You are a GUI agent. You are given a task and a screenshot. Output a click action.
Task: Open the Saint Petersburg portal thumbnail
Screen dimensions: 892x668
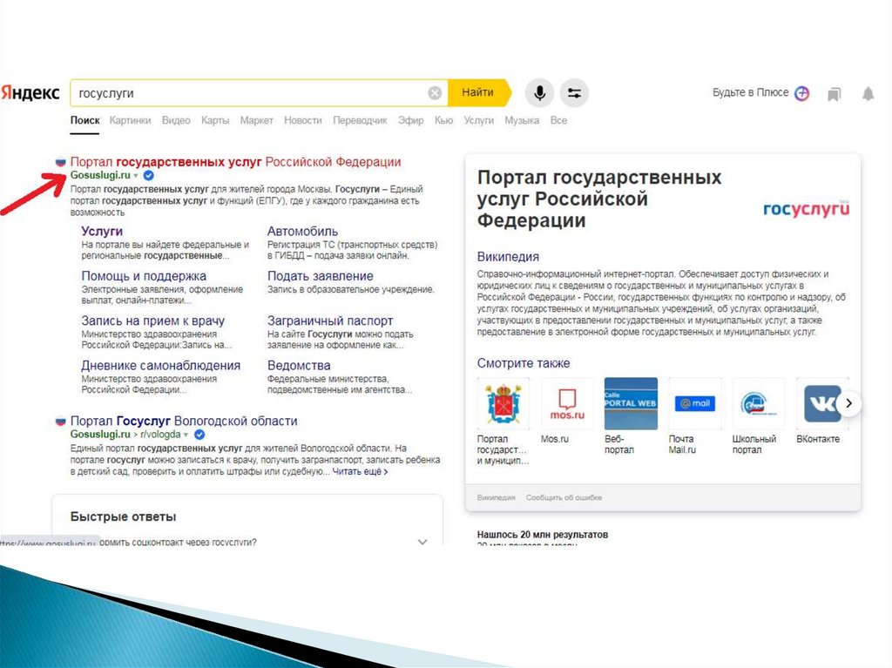[x=503, y=403]
